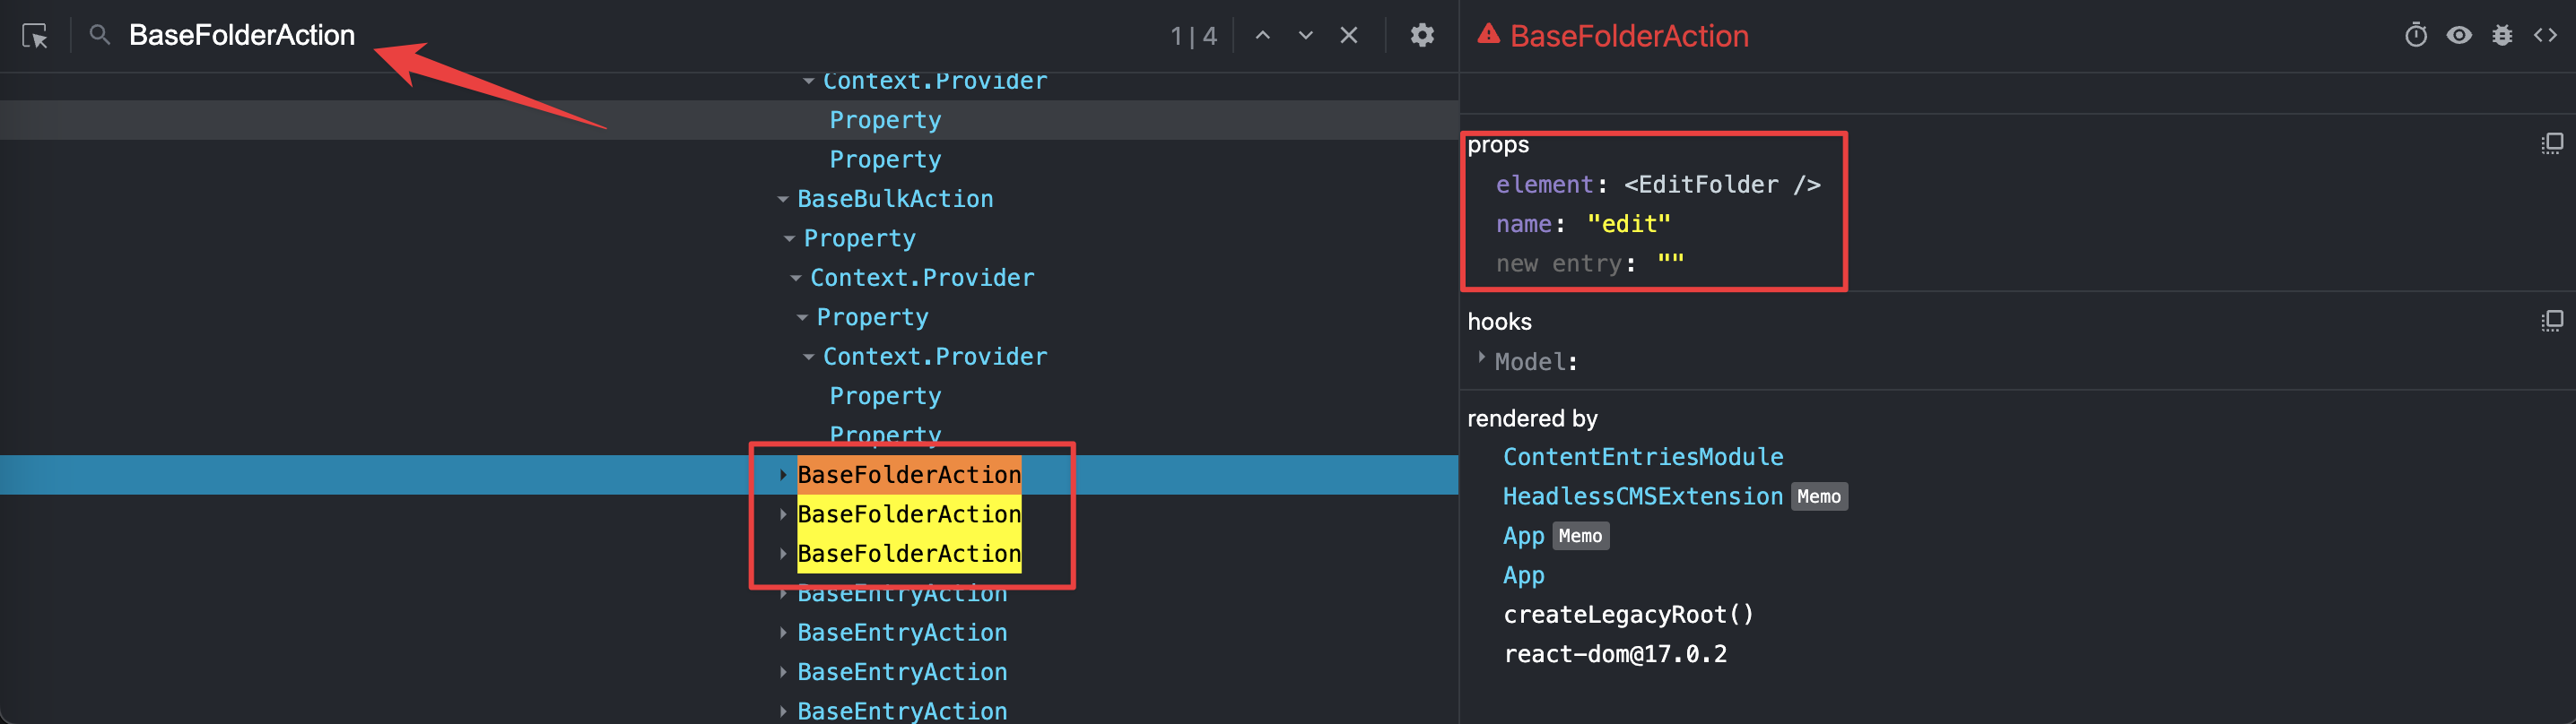Open HeadlessCMSExtension in rendered by list

pyautogui.click(x=1642, y=496)
